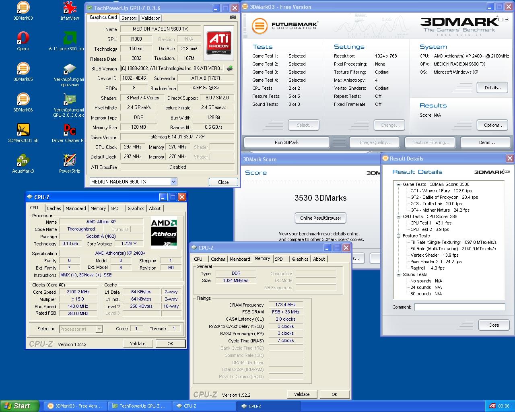
Task: Select GT1 - Wings of Fury result row
Action: (441, 191)
